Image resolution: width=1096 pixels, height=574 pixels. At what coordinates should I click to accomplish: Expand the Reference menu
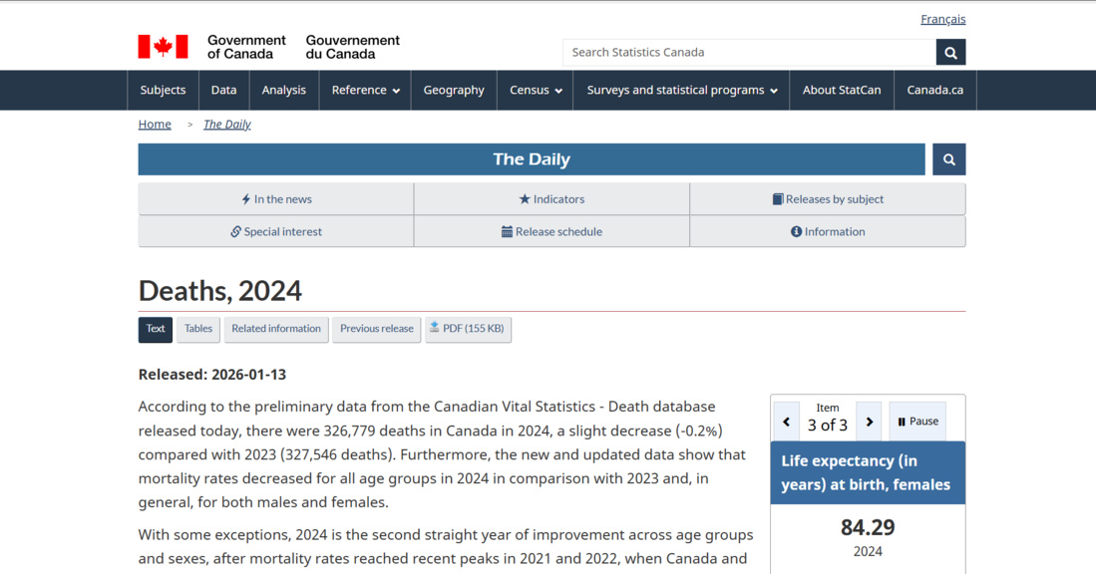[365, 90]
